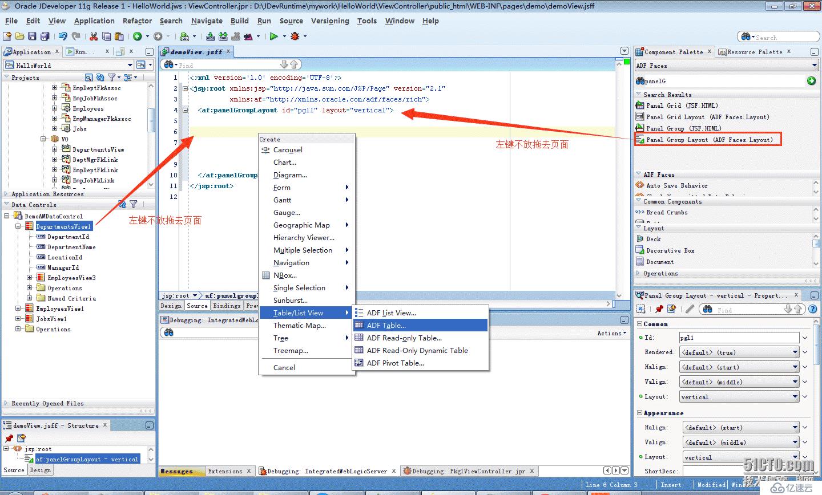The width and height of the screenshot is (822, 495).
Task: Click the Undo toolbar icon
Action: [x=63, y=36]
